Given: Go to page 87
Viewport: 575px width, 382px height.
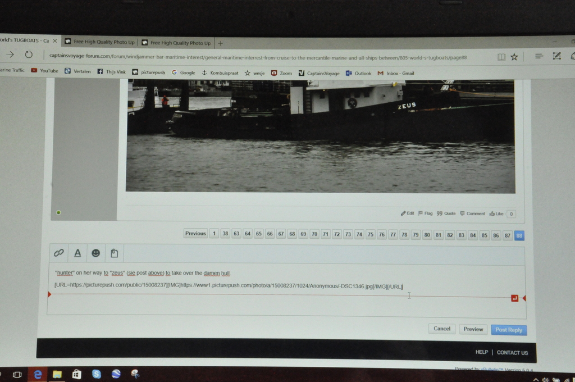Looking at the screenshot, I should (508, 235).
